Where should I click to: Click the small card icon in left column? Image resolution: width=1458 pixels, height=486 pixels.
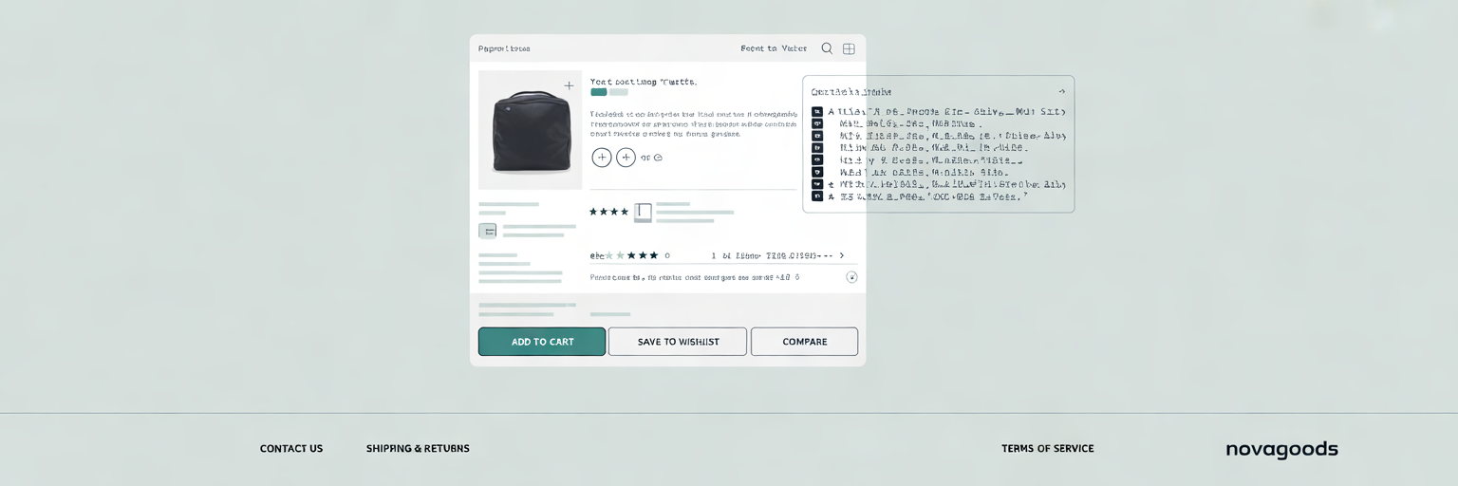click(487, 231)
